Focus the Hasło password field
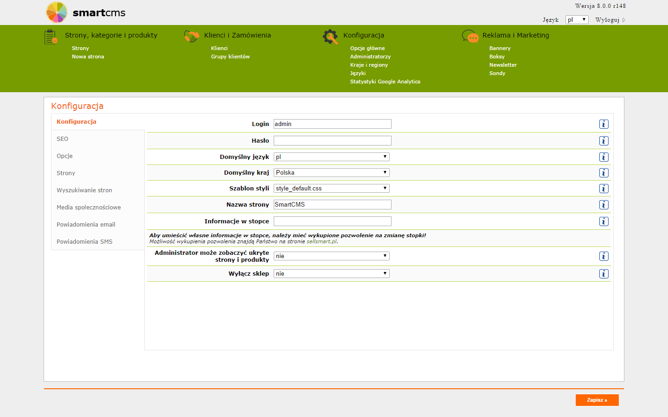This screenshot has height=417, width=668. tap(333, 140)
